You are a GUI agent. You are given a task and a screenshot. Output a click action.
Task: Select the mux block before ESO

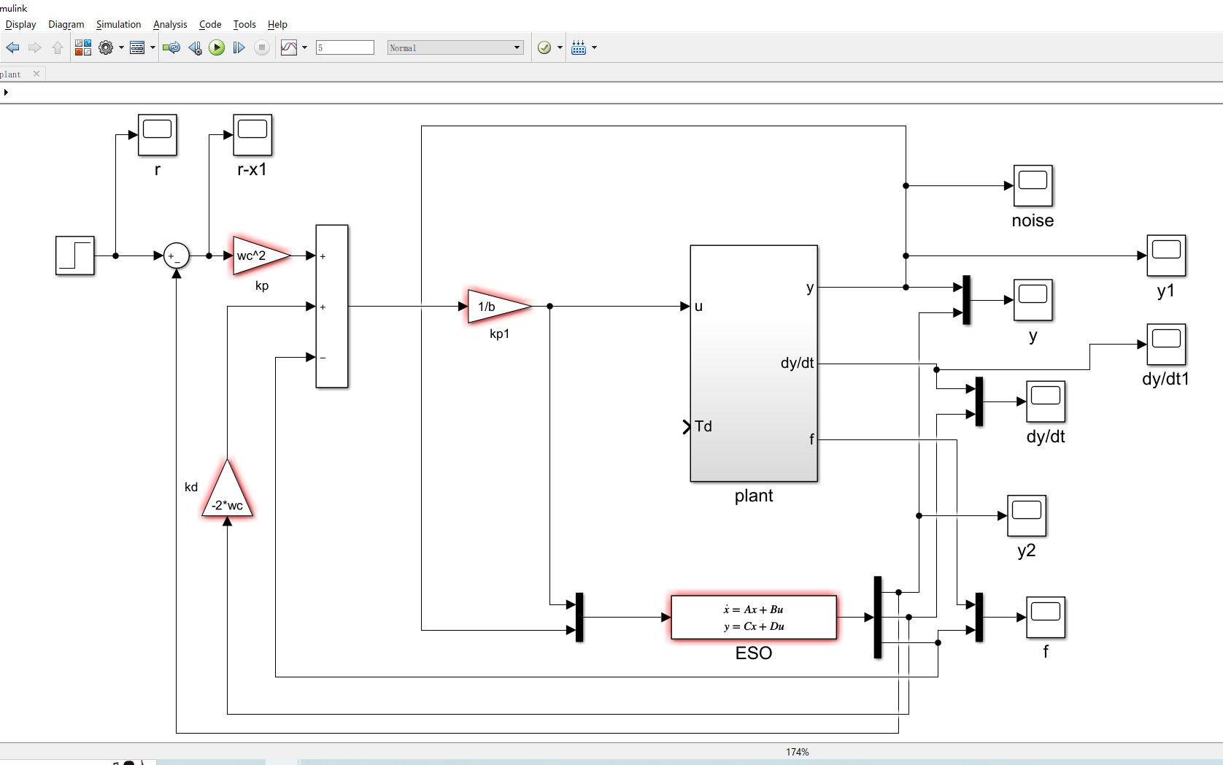[579, 618]
